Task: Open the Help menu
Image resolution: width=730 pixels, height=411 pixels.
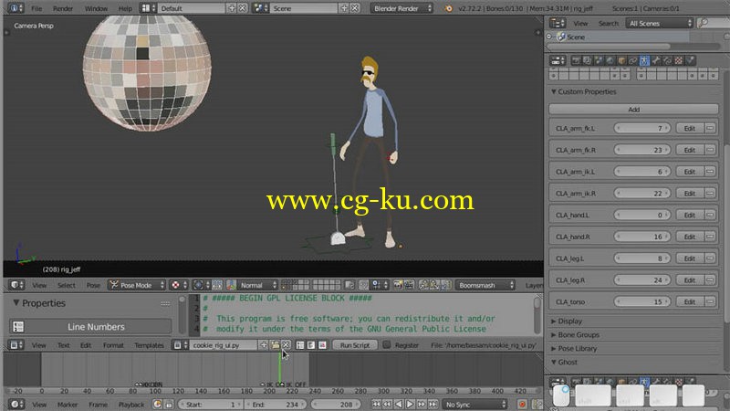Action: coord(125,8)
